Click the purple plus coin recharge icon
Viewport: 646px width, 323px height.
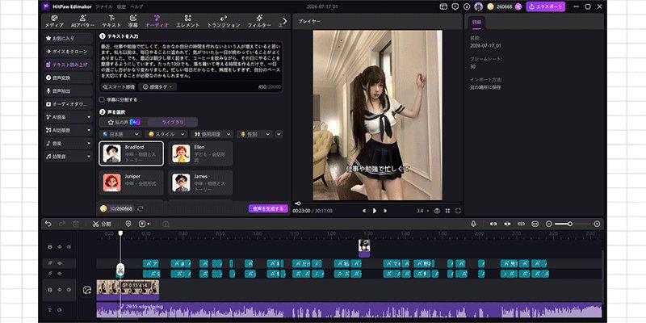[518, 6]
